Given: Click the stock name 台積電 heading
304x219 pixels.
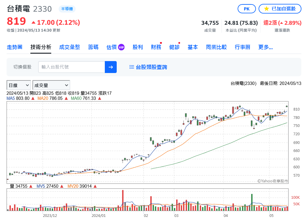Looking at the screenshot, I should [x=18, y=9].
